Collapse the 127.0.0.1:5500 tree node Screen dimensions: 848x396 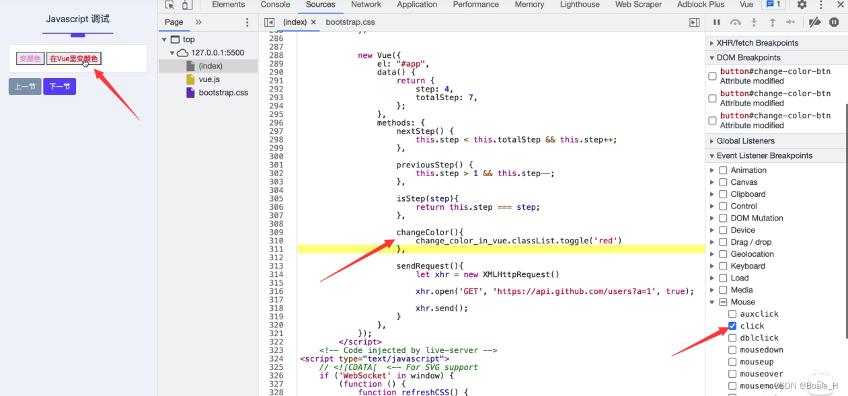click(172, 52)
